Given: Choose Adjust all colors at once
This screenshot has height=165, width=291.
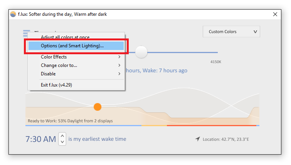Looking at the screenshot, I should click(76, 37).
